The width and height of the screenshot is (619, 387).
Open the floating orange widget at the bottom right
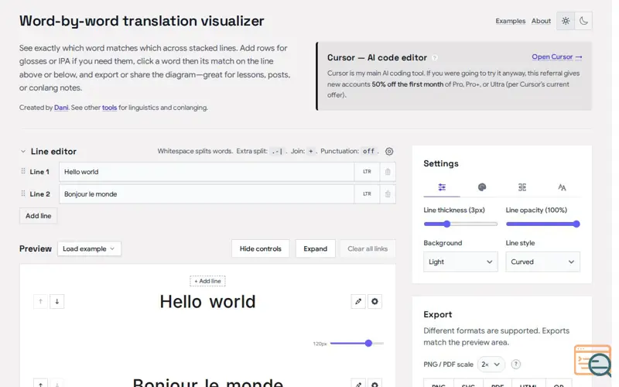(x=593, y=361)
